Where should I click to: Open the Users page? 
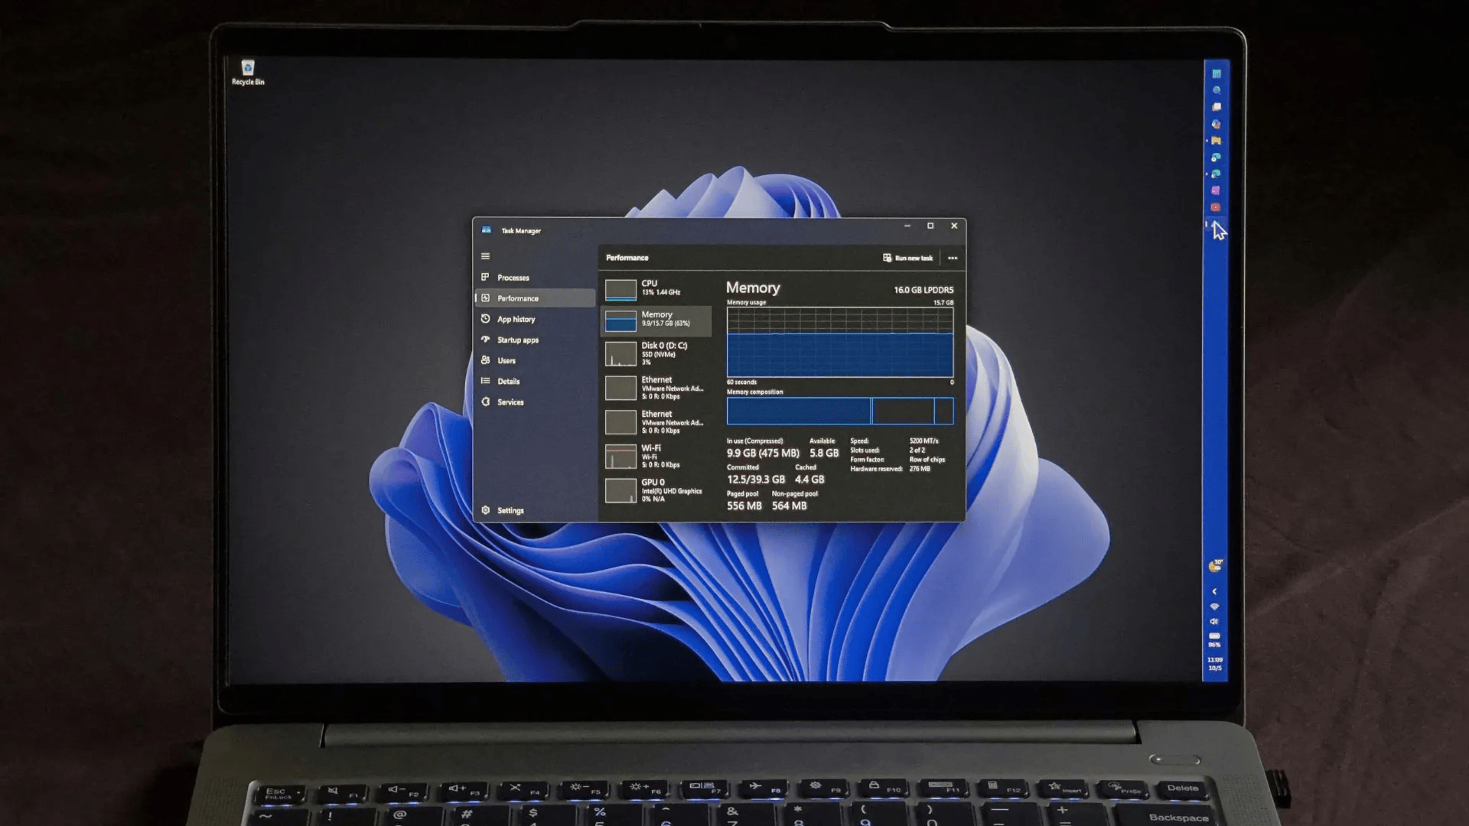(534, 360)
